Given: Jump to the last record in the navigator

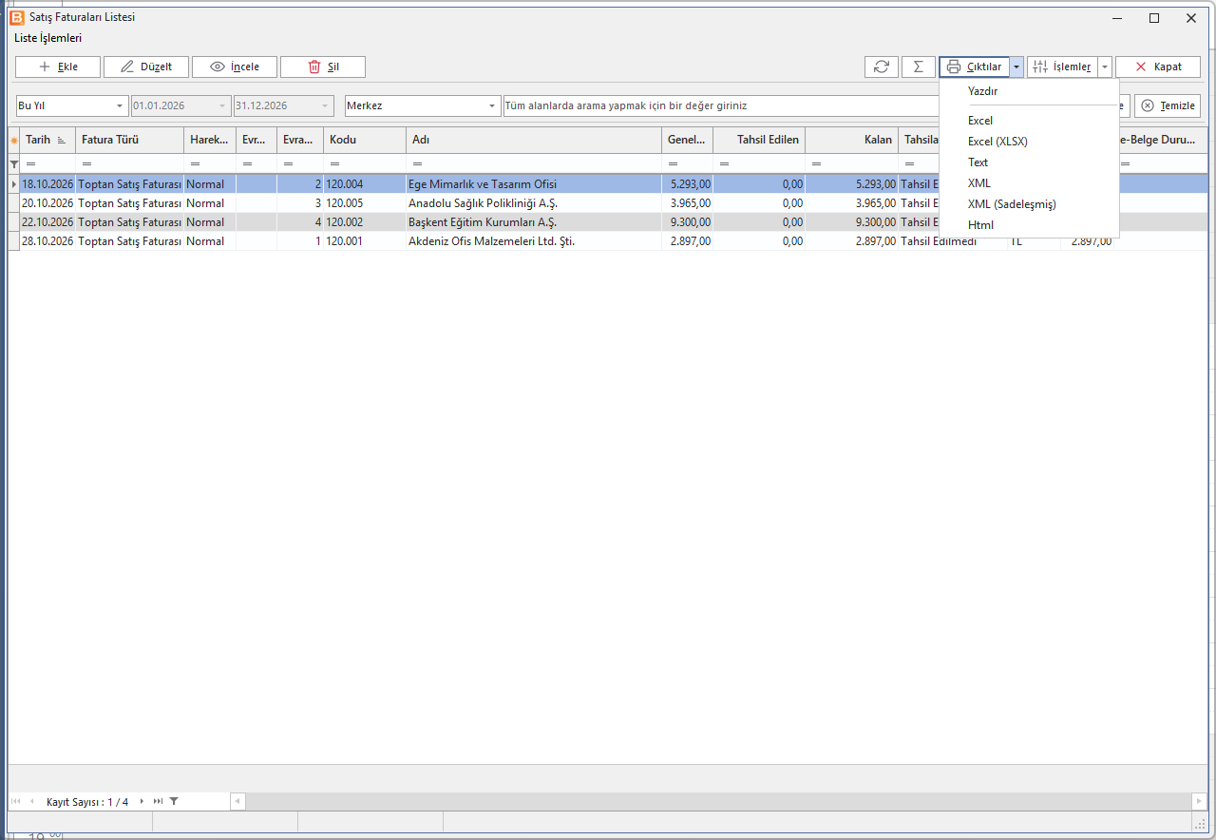Looking at the screenshot, I should click(x=158, y=801).
